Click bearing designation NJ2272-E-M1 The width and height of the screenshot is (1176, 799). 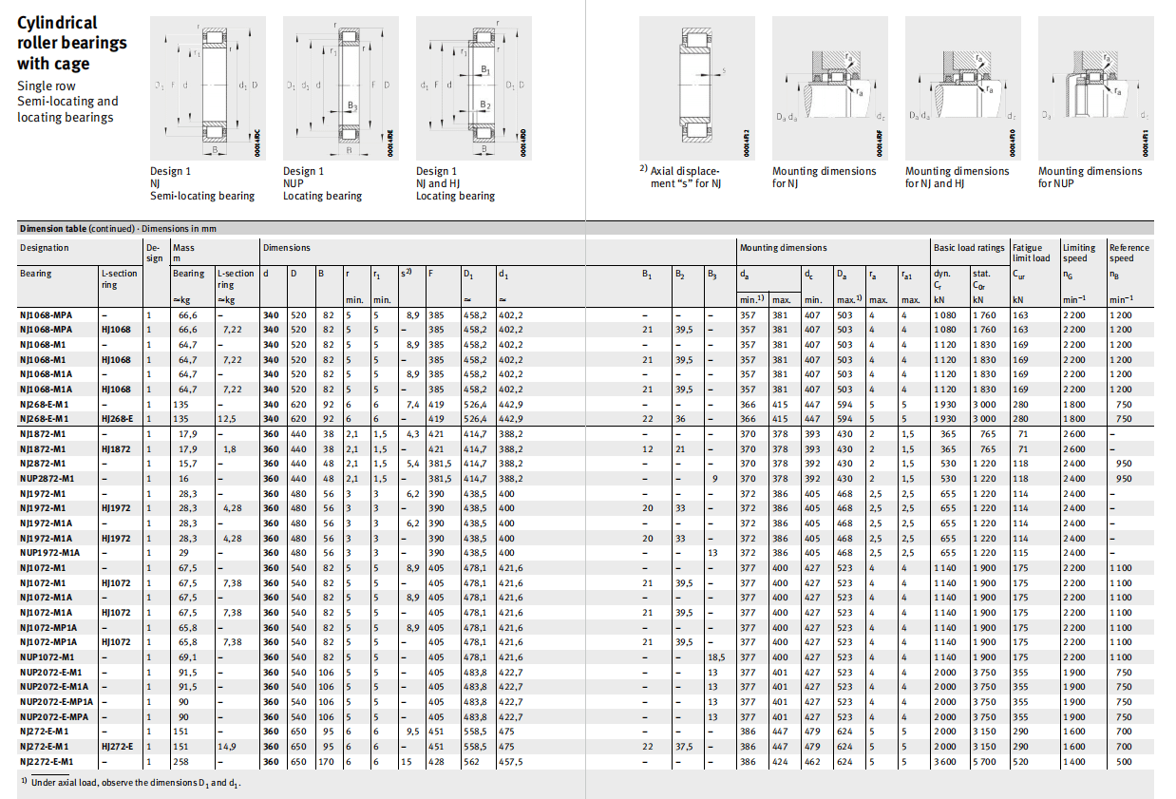coord(47,762)
